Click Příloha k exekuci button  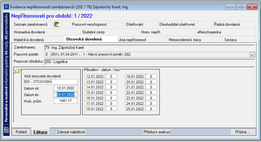tap(157, 132)
